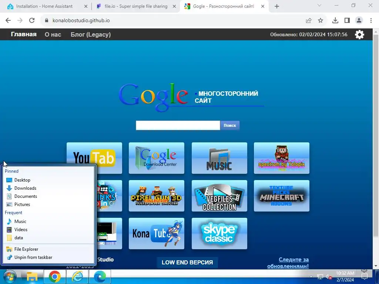
Task: Click the Главная nav item
Action: click(x=24, y=34)
